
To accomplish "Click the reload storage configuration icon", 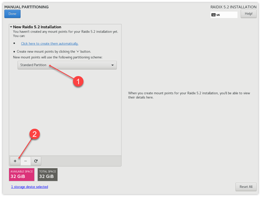I will coord(36,161).
